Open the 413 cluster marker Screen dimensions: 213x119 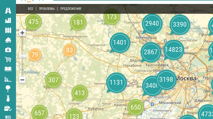(x=80, y=93)
